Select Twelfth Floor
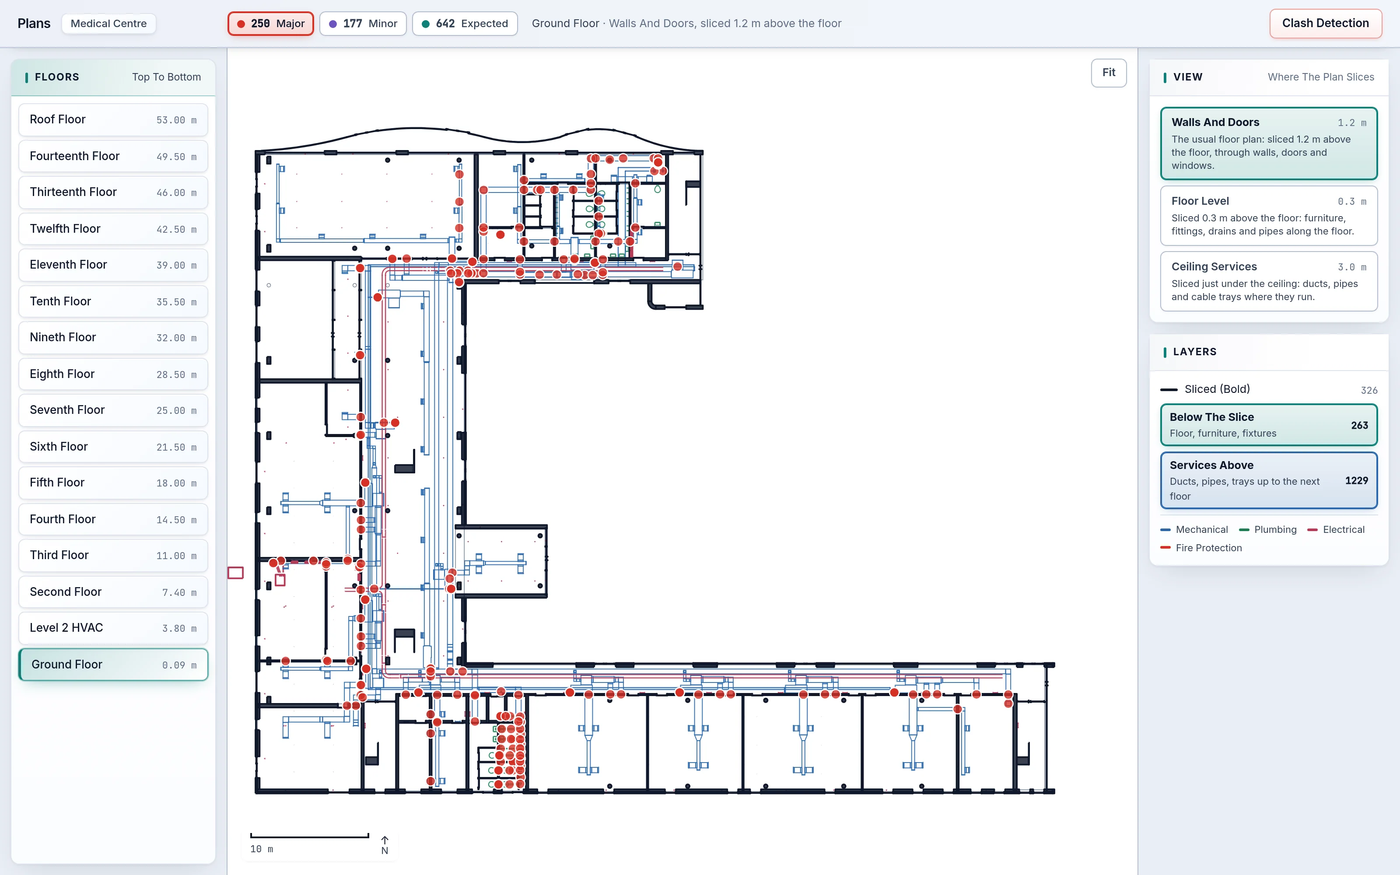This screenshot has width=1400, height=875. click(x=113, y=229)
